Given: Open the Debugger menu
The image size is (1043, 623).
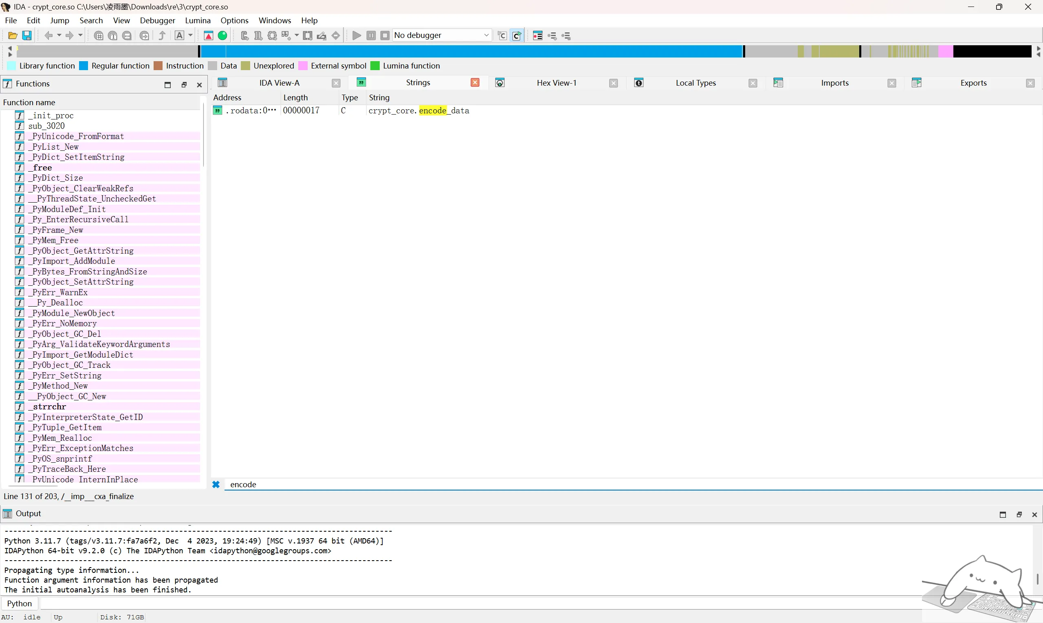Looking at the screenshot, I should (157, 20).
